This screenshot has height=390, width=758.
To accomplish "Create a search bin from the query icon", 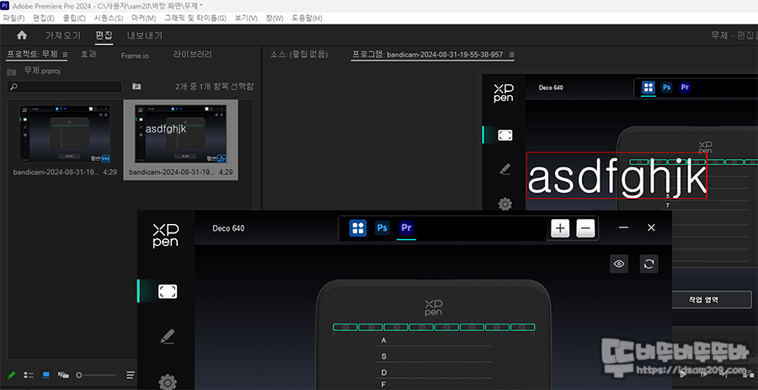I will coord(136,86).
